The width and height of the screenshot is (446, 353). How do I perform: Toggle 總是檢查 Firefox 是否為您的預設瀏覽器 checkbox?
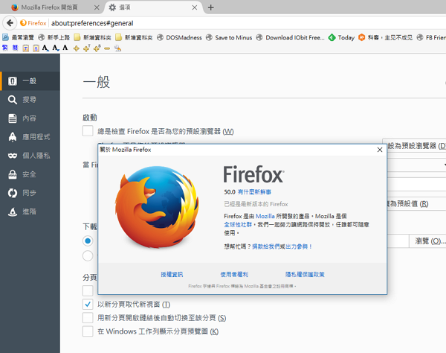pyautogui.click(x=88, y=131)
